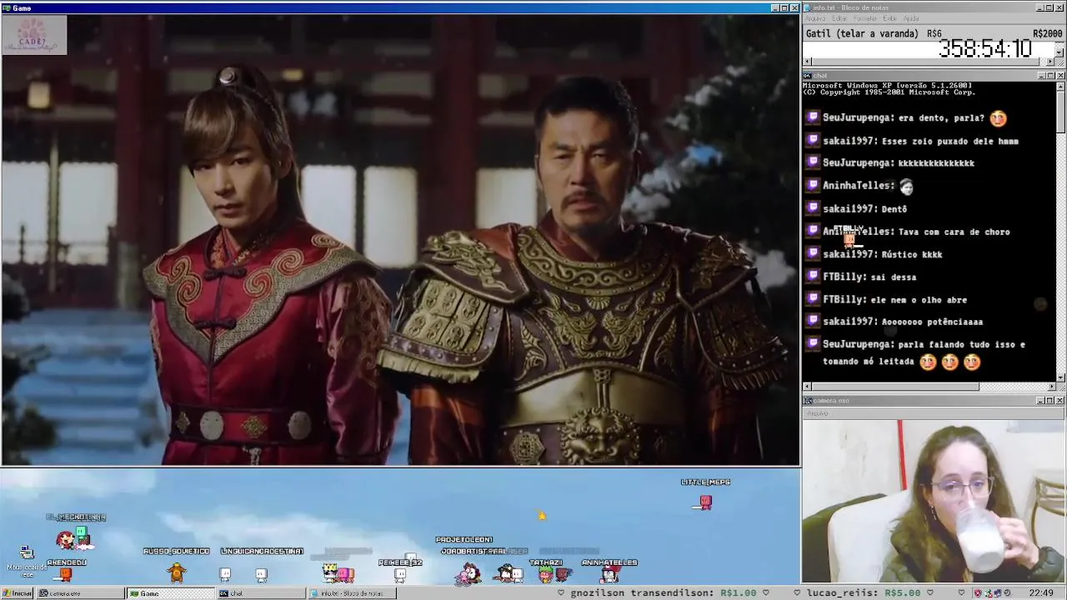The height and width of the screenshot is (600, 1067).
Task: Click 'Gatil (telar a varanda)' goal text
Action: tap(862, 34)
